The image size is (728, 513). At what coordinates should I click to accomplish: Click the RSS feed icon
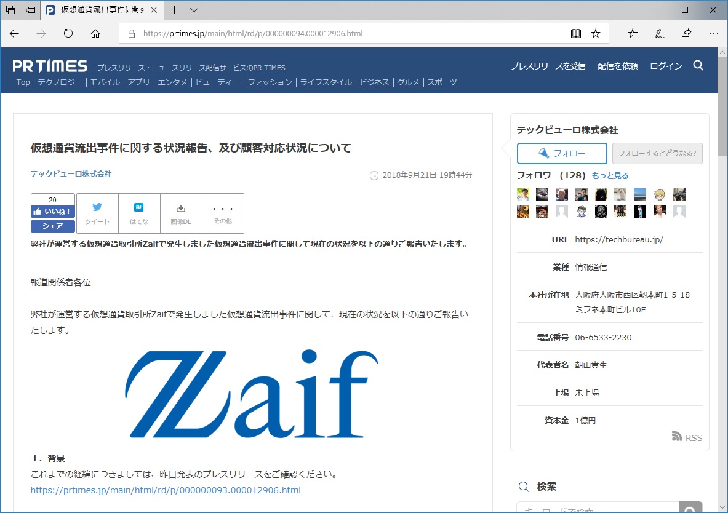point(676,437)
